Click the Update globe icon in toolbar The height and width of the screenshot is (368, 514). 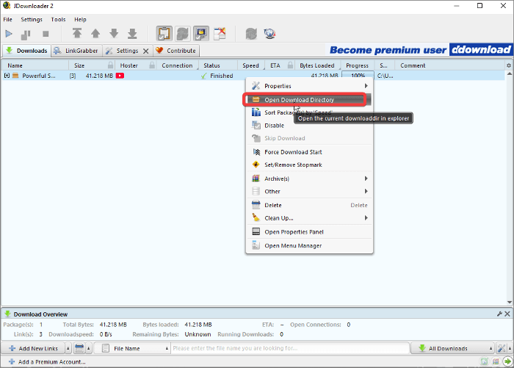click(x=269, y=34)
